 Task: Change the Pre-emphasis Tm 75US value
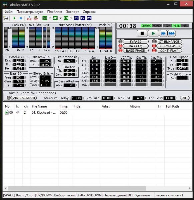coord(70,61)
